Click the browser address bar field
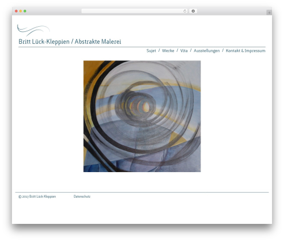 click(135, 11)
